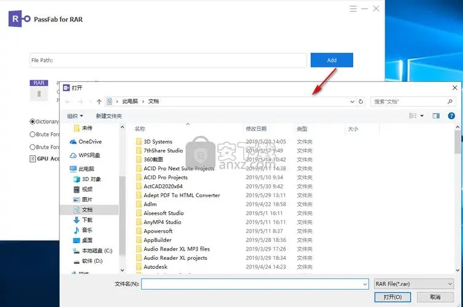Screen dimensions: 463x307
Task: Click the navigation pane scroll down arrow
Action: point(123,270)
